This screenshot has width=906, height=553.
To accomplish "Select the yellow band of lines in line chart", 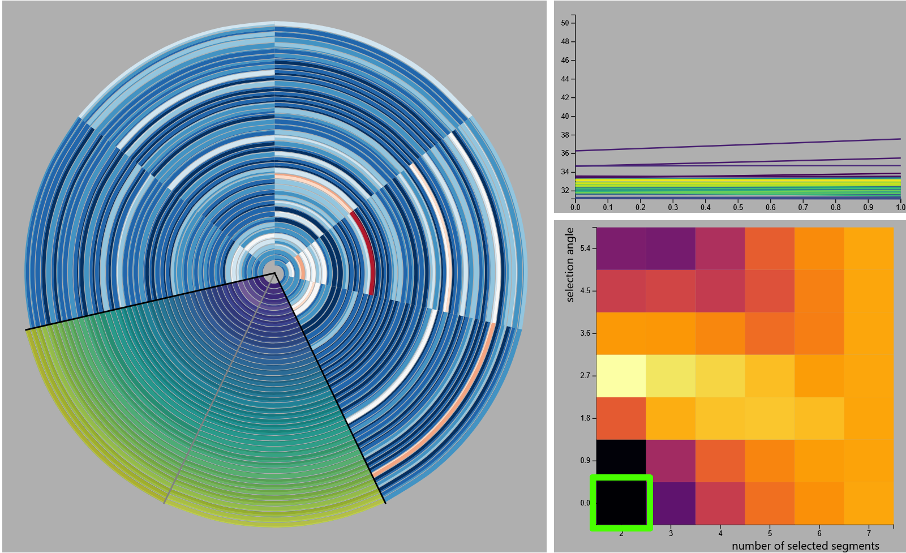I will [736, 183].
